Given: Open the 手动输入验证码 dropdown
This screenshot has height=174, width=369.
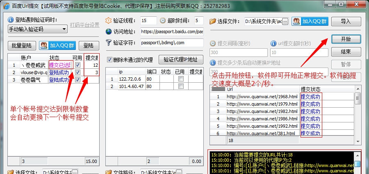Looking at the screenshot, I should (38, 29).
